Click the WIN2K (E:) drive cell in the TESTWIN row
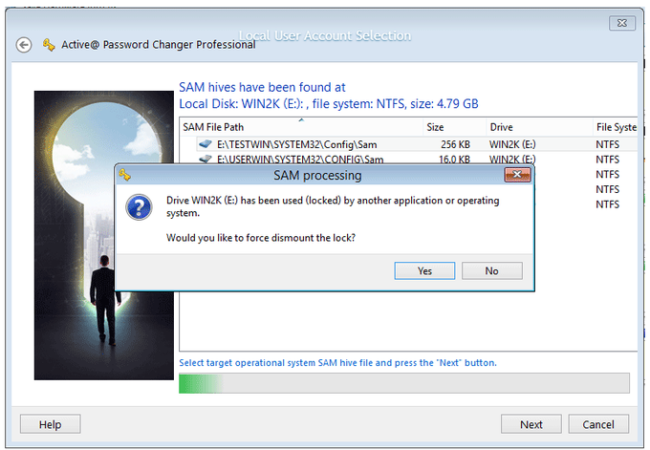The width and height of the screenshot is (650, 450). coord(512,144)
